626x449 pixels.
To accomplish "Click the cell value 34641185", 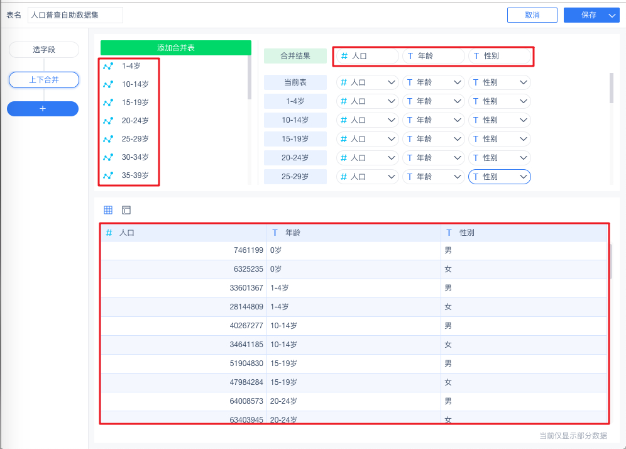I will pyautogui.click(x=246, y=345).
